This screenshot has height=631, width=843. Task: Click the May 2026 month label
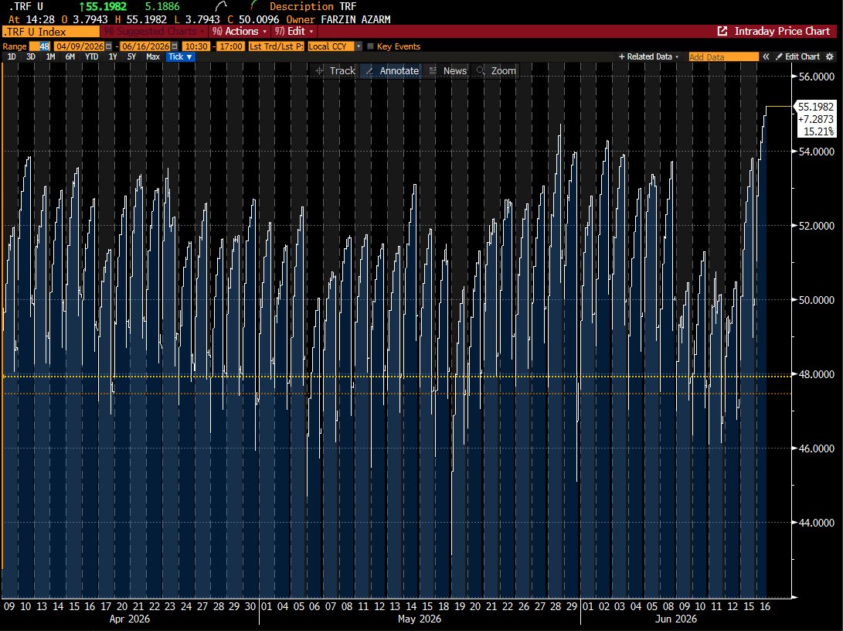click(x=420, y=619)
